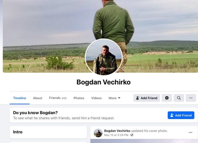Open the May 15 at 3:24 PM timestamp
The width and height of the screenshot is (198, 143).
(x=116, y=135)
